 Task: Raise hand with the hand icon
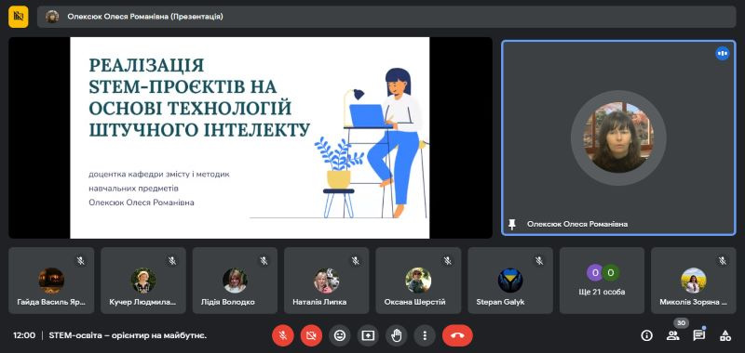point(397,335)
